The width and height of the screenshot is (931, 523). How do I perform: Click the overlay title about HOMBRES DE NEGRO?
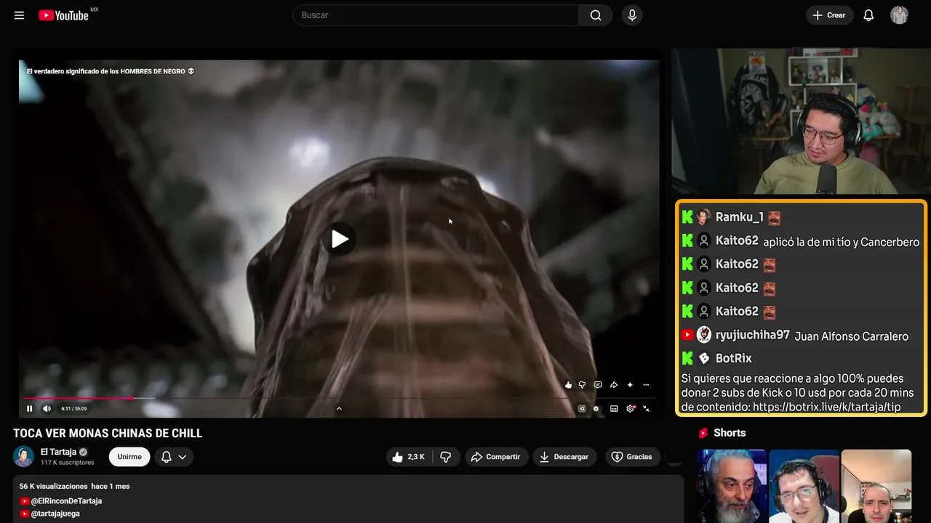click(111, 71)
